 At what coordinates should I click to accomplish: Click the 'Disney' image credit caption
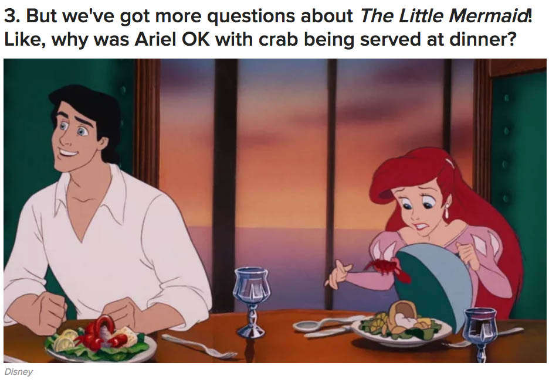coord(18,372)
